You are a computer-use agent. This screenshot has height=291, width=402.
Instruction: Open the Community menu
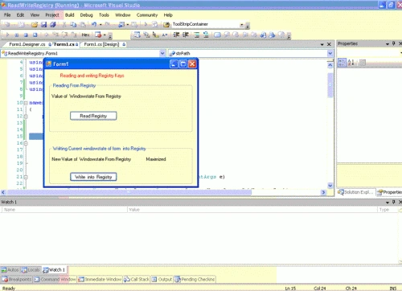[147, 15]
